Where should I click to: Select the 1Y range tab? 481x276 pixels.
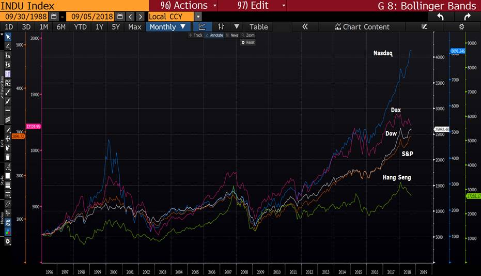pyautogui.click(x=99, y=27)
